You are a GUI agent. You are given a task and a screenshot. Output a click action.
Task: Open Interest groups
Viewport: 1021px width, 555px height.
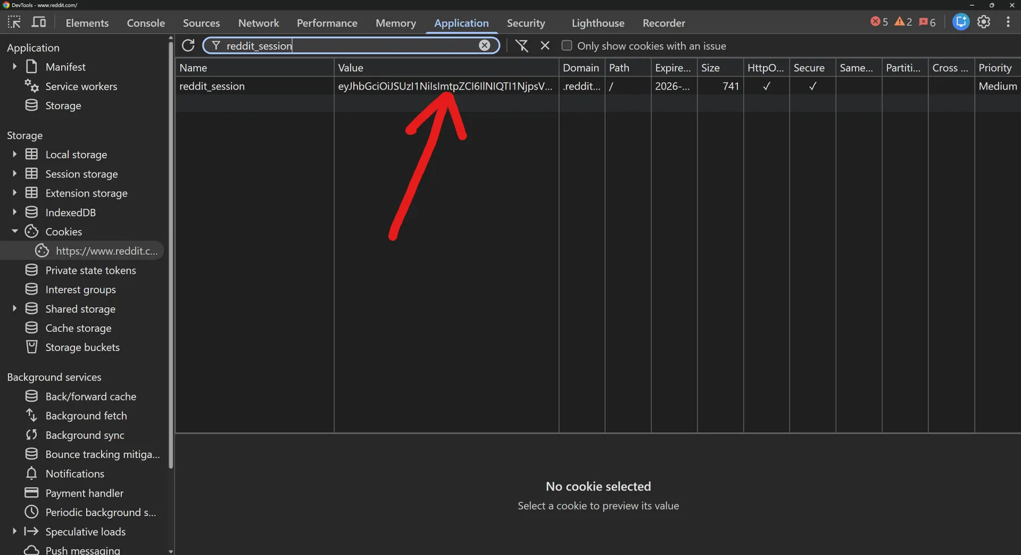pos(81,289)
